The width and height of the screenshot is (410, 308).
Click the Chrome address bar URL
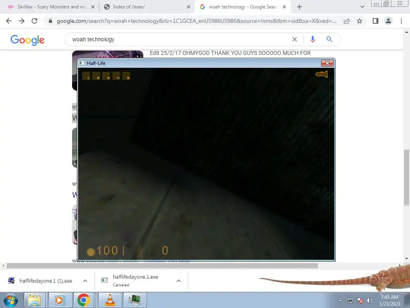[x=196, y=21]
